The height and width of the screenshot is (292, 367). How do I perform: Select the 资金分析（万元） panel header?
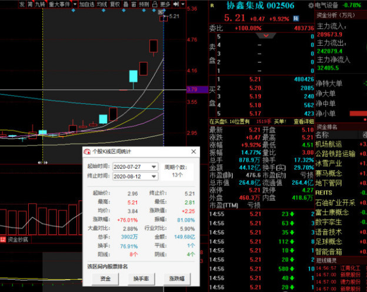[x=336, y=15]
